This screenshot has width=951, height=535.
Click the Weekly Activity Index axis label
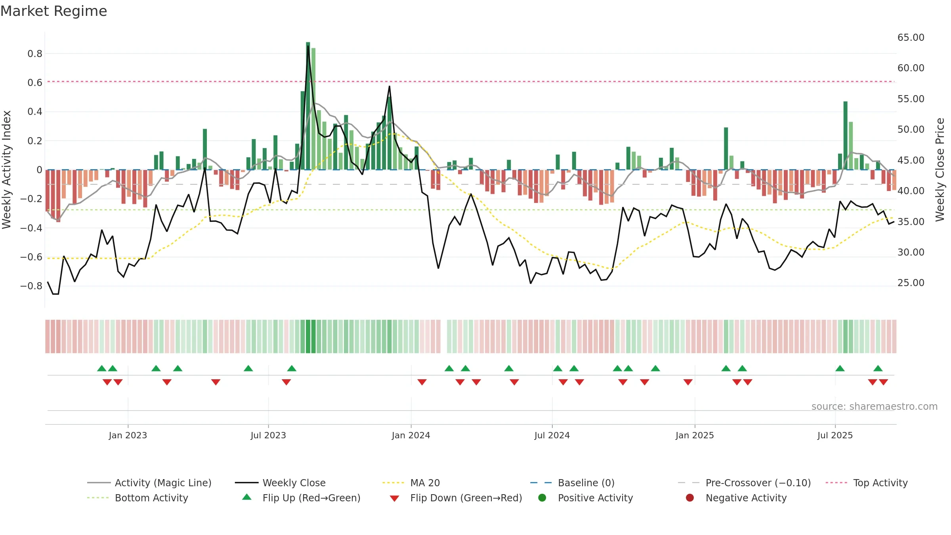[x=6, y=170]
